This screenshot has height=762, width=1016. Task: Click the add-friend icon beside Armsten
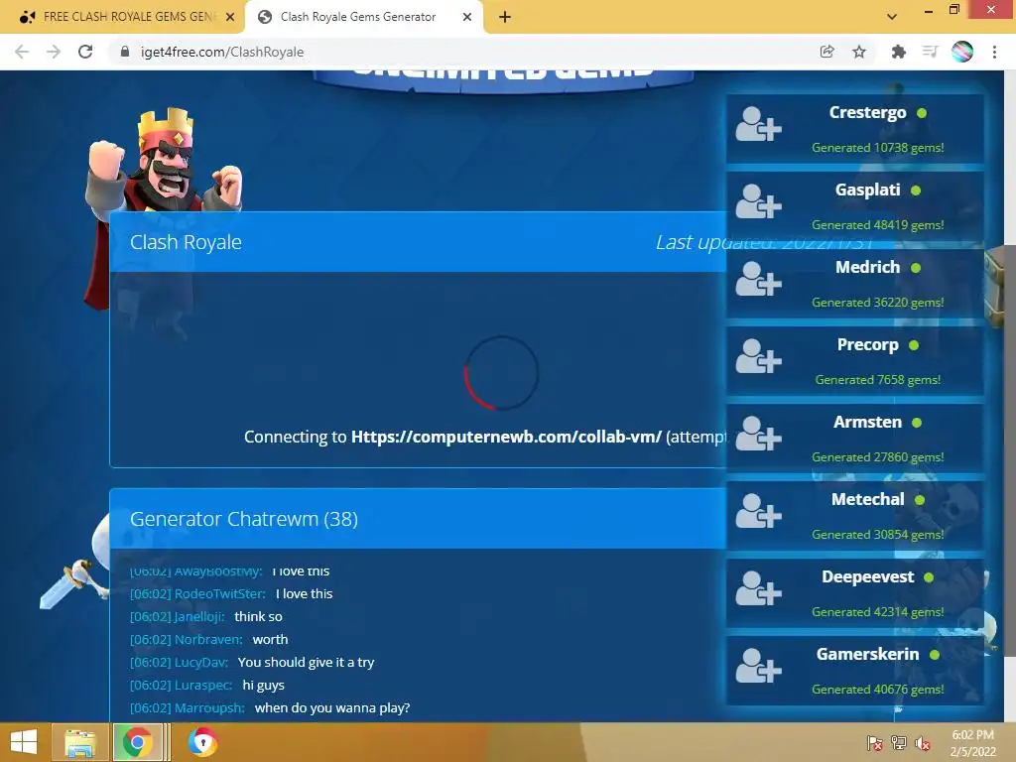point(758,434)
